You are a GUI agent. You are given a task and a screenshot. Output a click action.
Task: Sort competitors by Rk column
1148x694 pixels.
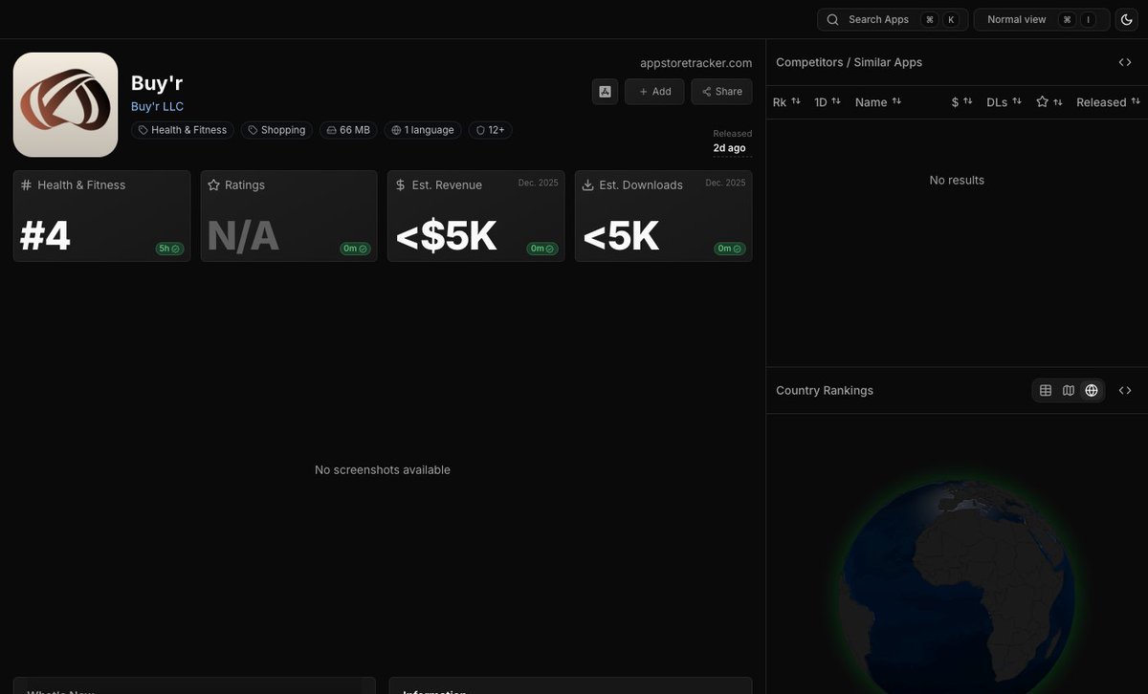tap(786, 102)
